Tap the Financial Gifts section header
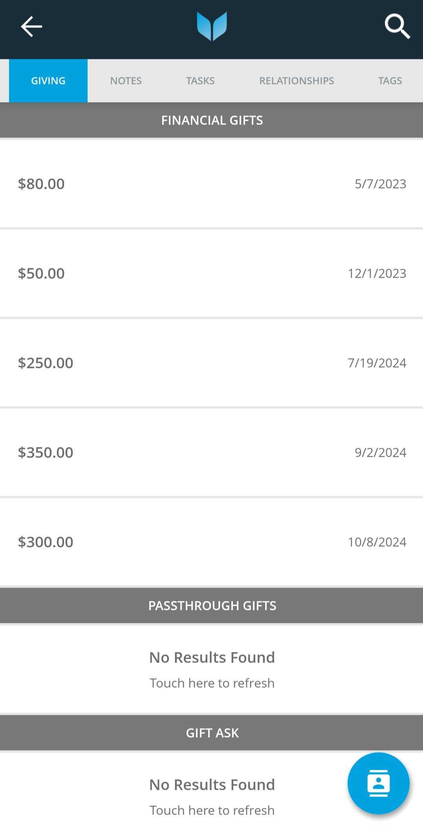The image size is (423, 826). [211, 120]
